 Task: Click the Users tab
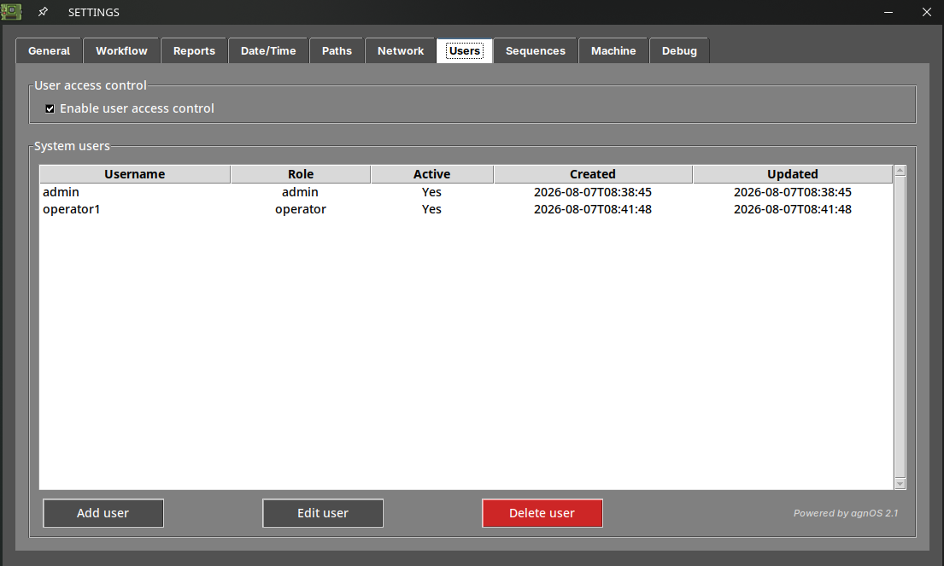pos(465,51)
